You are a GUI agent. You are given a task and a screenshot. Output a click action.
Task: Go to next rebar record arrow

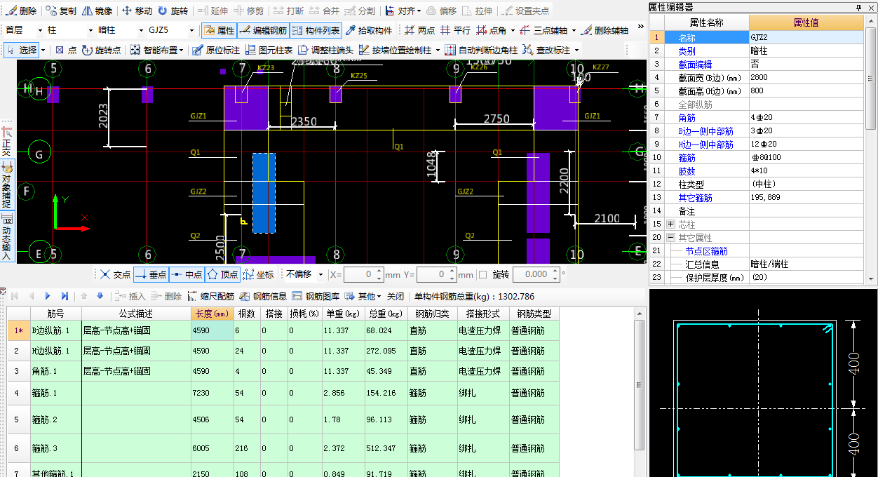48,296
